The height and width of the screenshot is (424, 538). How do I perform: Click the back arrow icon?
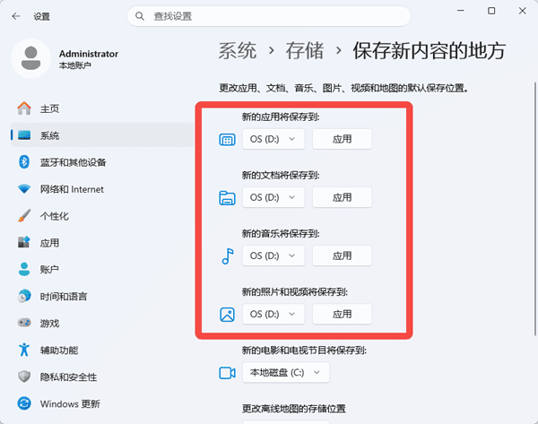(x=16, y=16)
